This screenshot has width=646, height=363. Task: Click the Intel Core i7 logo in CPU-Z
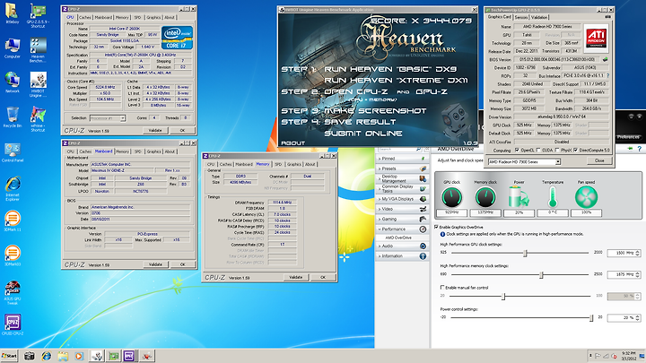177,38
